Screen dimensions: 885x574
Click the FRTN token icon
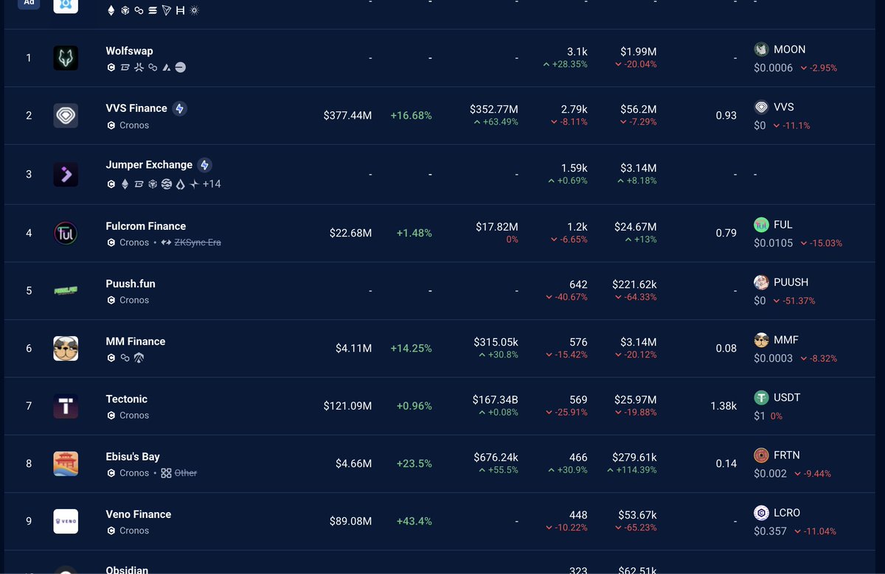761,455
